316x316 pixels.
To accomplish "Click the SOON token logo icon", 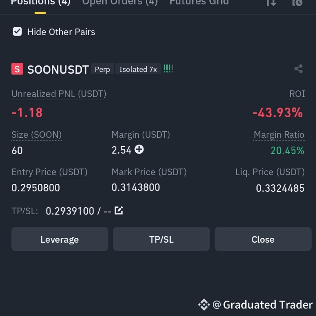I will pyautogui.click(x=17, y=69).
